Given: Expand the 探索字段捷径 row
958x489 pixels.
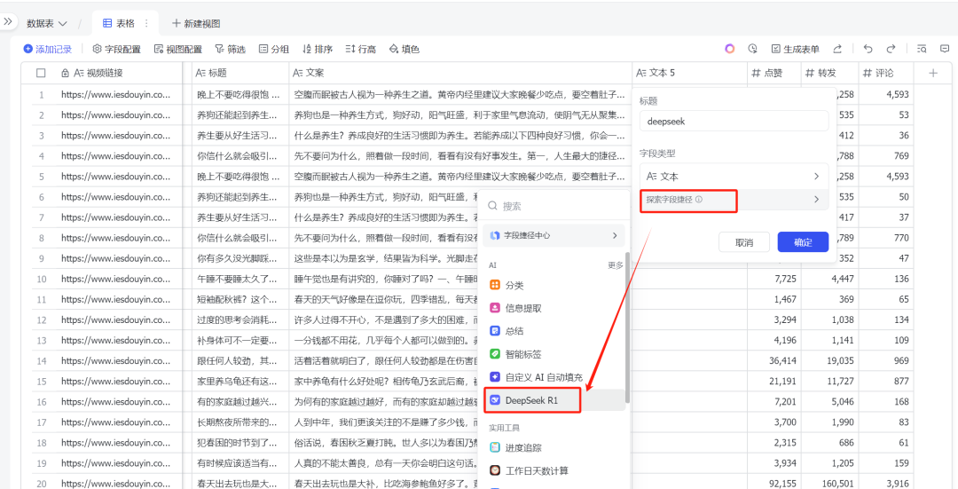Looking at the screenshot, I should pos(734,200).
